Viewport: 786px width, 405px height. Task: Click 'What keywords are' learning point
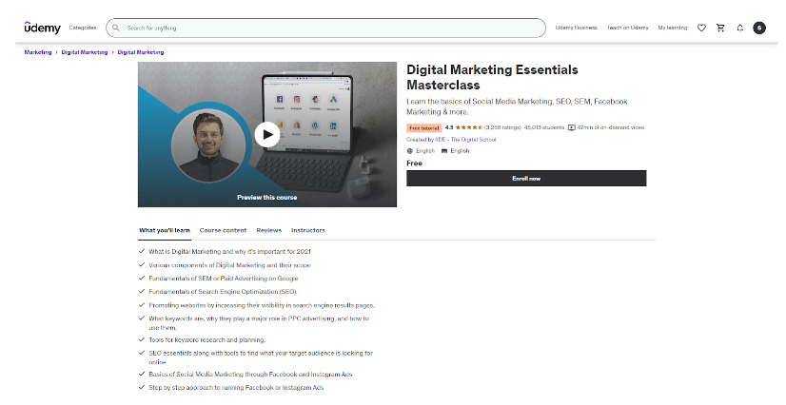pos(259,323)
